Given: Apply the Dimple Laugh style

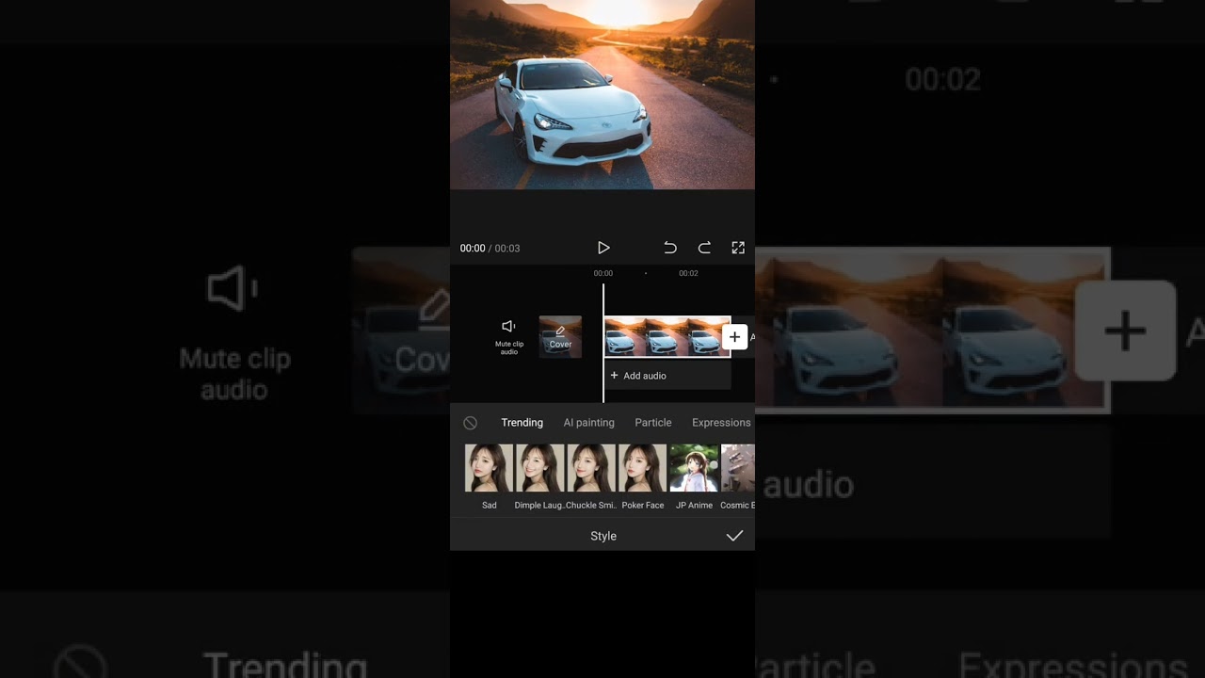Looking at the screenshot, I should (540, 477).
